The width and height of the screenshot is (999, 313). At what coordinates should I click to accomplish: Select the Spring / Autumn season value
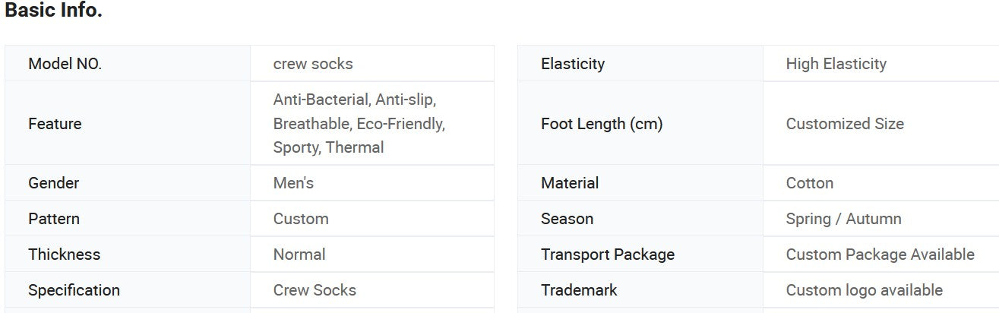tap(843, 219)
